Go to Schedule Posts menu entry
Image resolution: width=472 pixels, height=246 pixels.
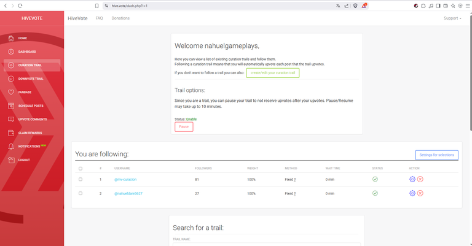(31, 106)
